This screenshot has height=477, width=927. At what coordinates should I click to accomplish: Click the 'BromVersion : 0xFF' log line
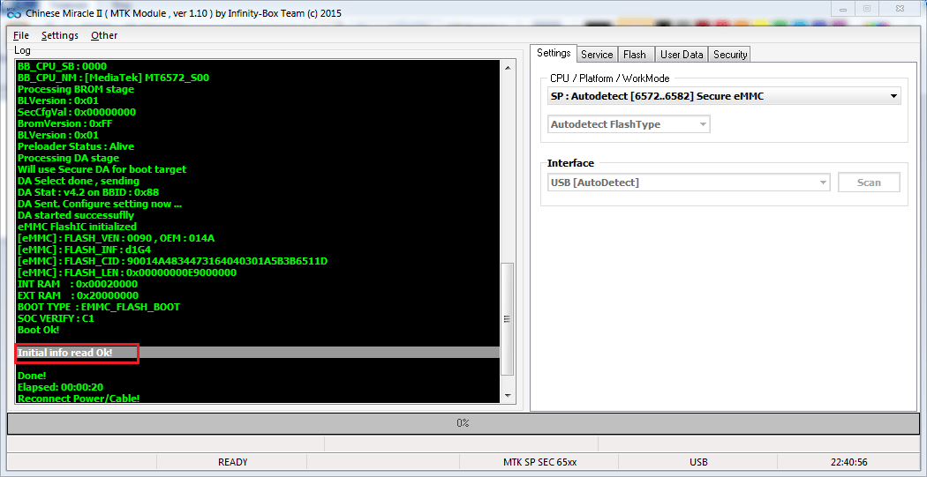point(64,123)
